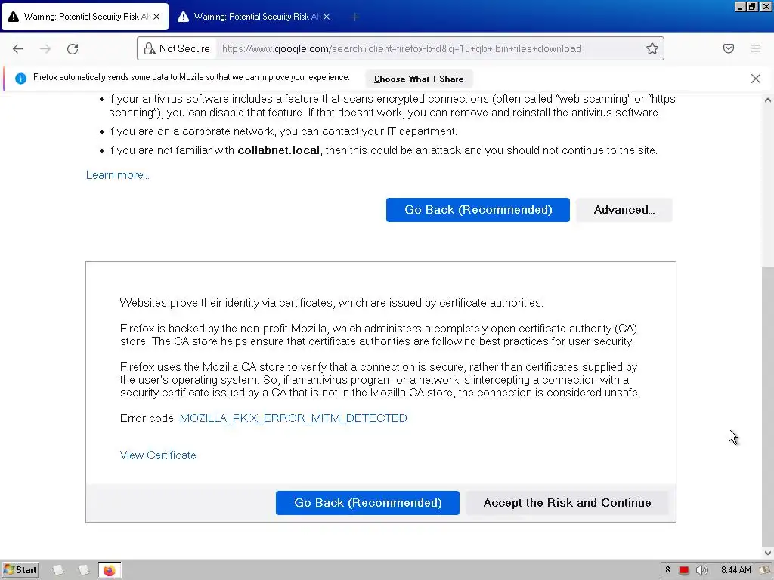Screen dimensions: 774x580
Task: Click the Not Secure label
Action: (184, 48)
